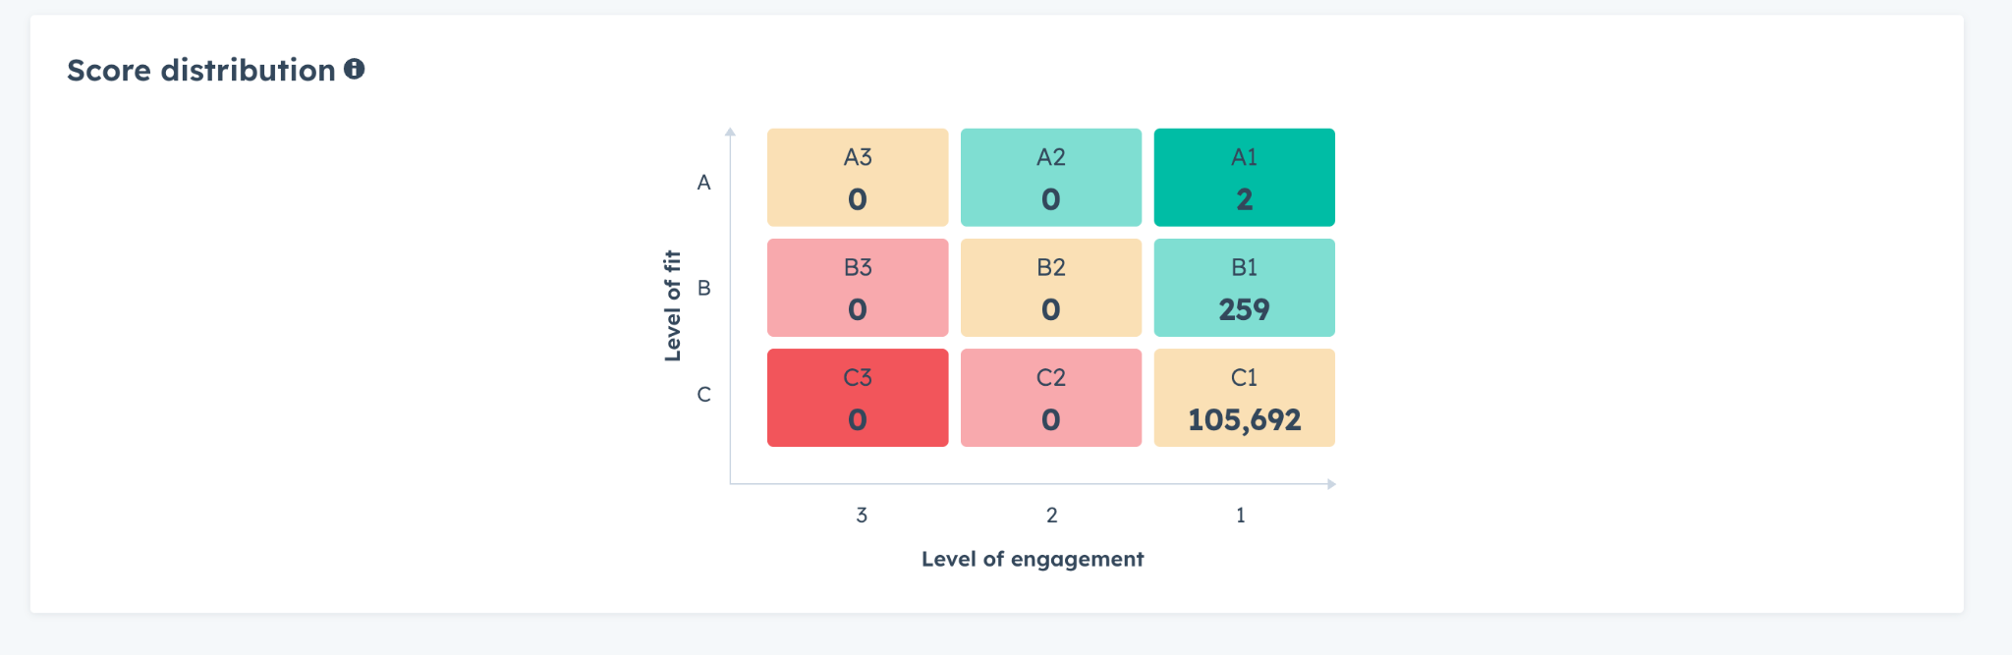Click the Level of engagement axis label
This screenshot has height=655, width=2012.
pos(1033,559)
